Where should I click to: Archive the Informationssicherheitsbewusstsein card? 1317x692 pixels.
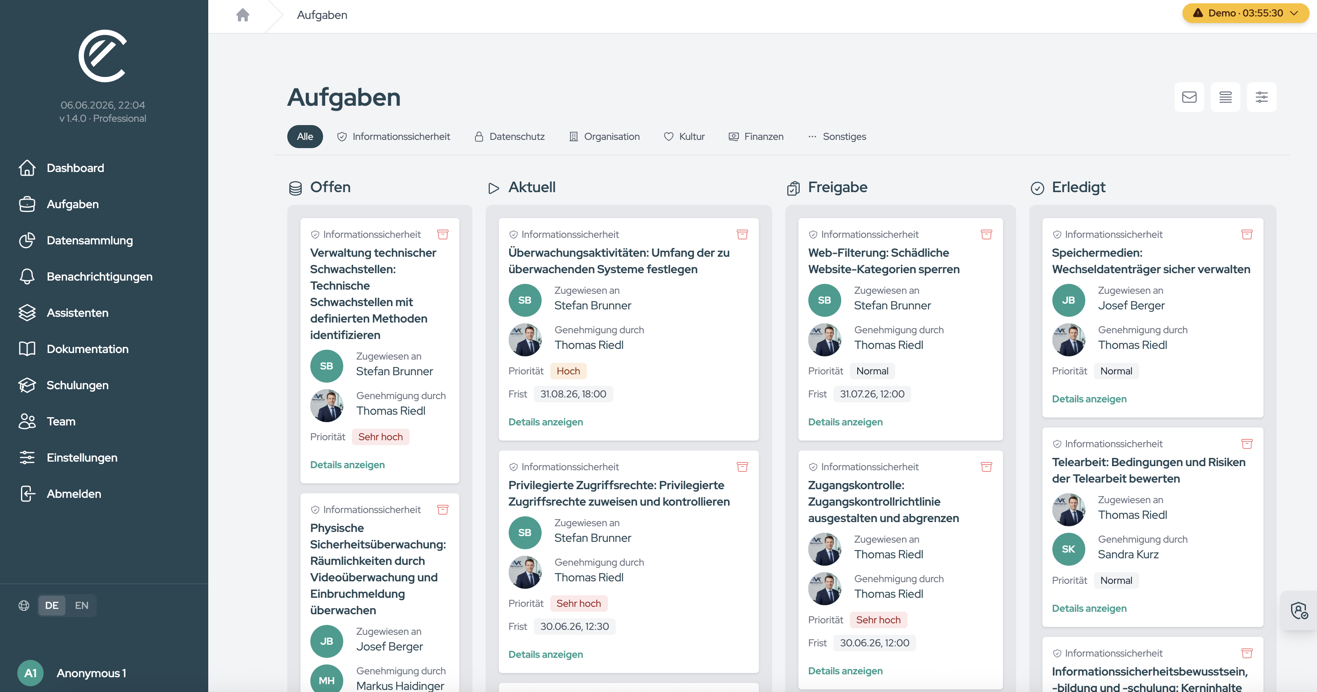(1247, 653)
